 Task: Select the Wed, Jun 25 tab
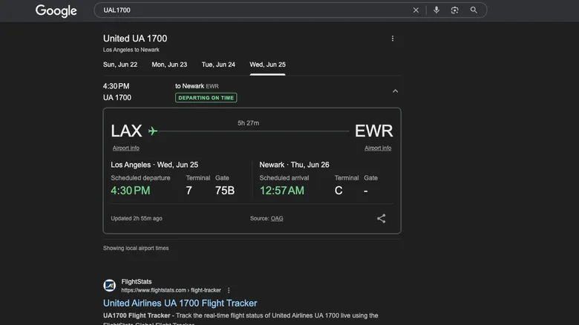point(267,65)
